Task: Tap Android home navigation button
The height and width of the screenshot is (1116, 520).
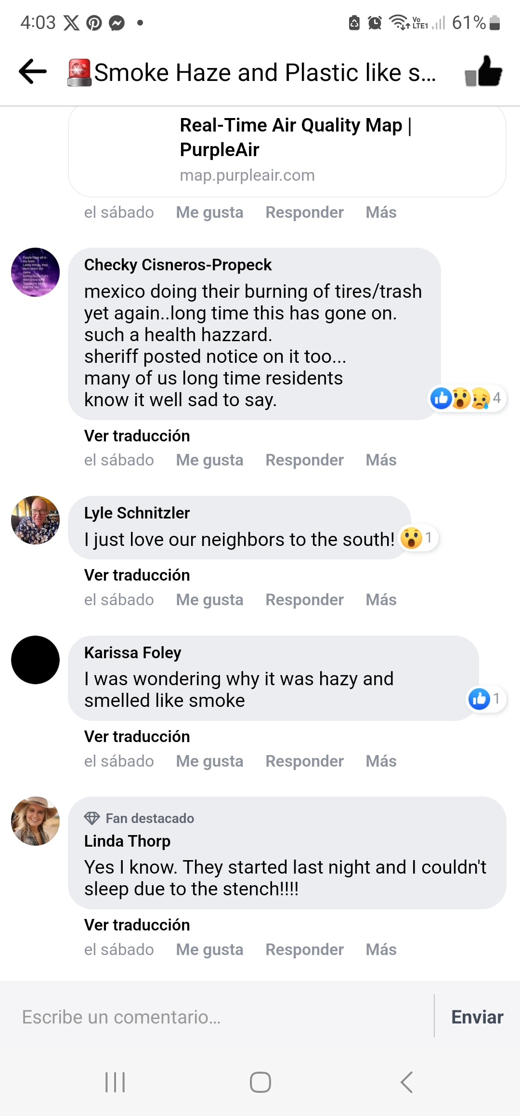Action: (x=260, y=1082)
